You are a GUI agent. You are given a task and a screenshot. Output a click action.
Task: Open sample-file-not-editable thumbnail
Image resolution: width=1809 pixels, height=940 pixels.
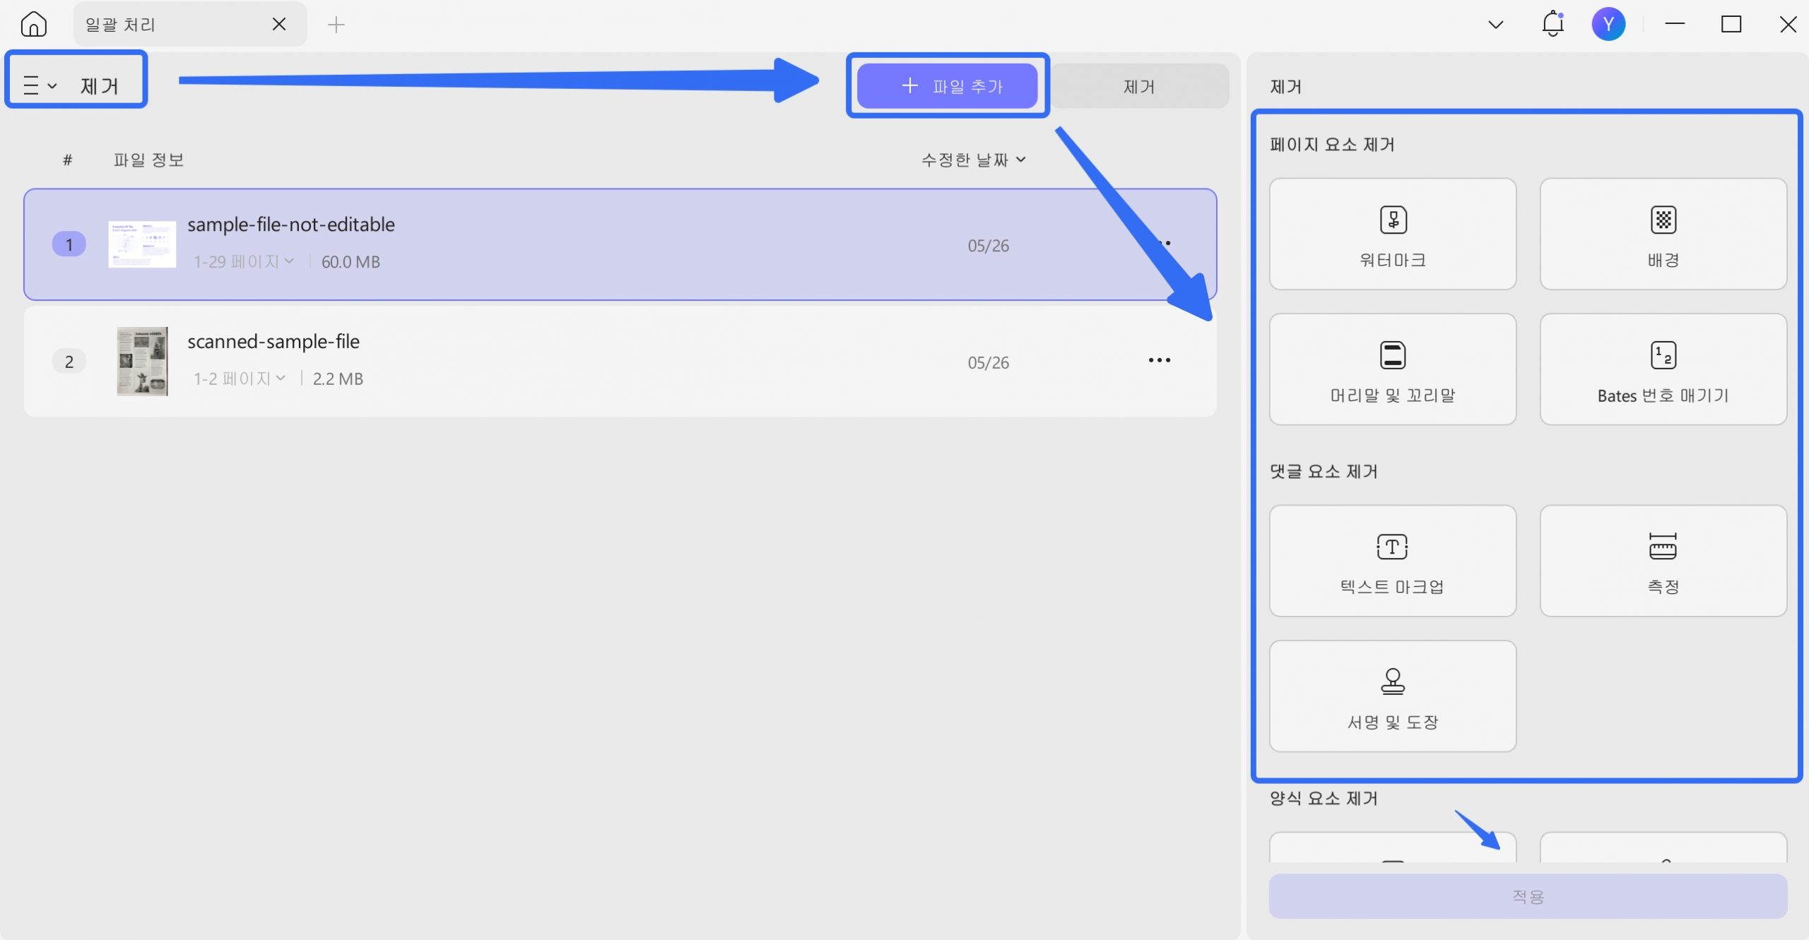pos(142,244)
